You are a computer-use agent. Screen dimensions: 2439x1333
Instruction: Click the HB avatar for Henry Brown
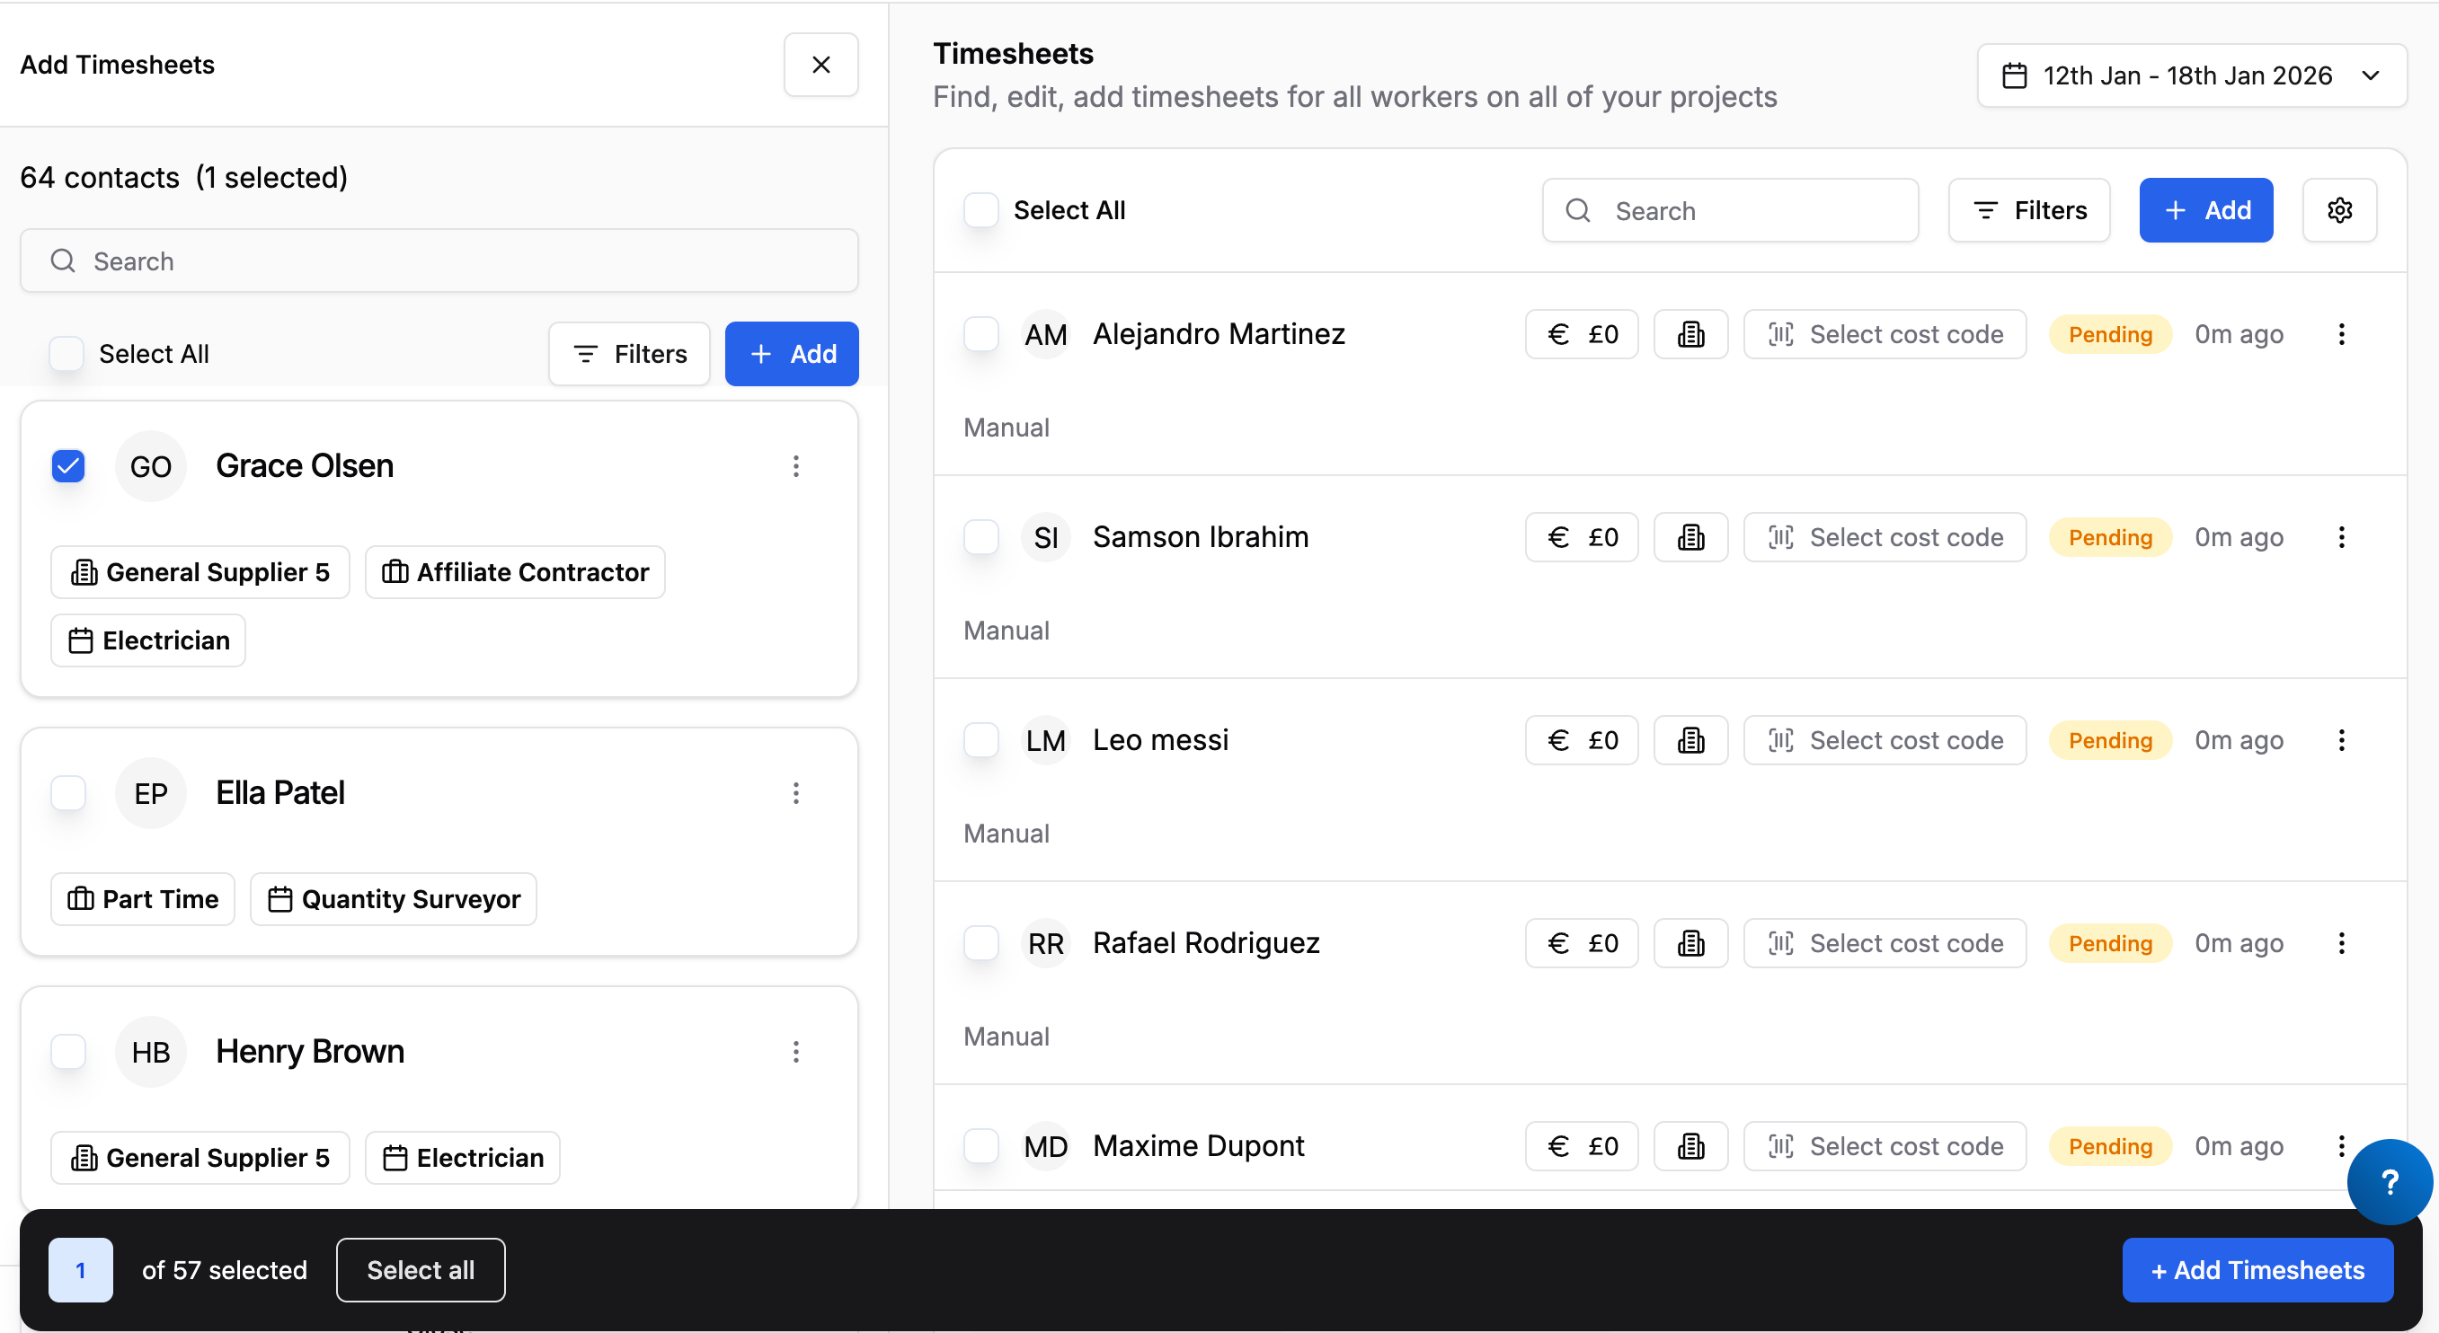151,1052
